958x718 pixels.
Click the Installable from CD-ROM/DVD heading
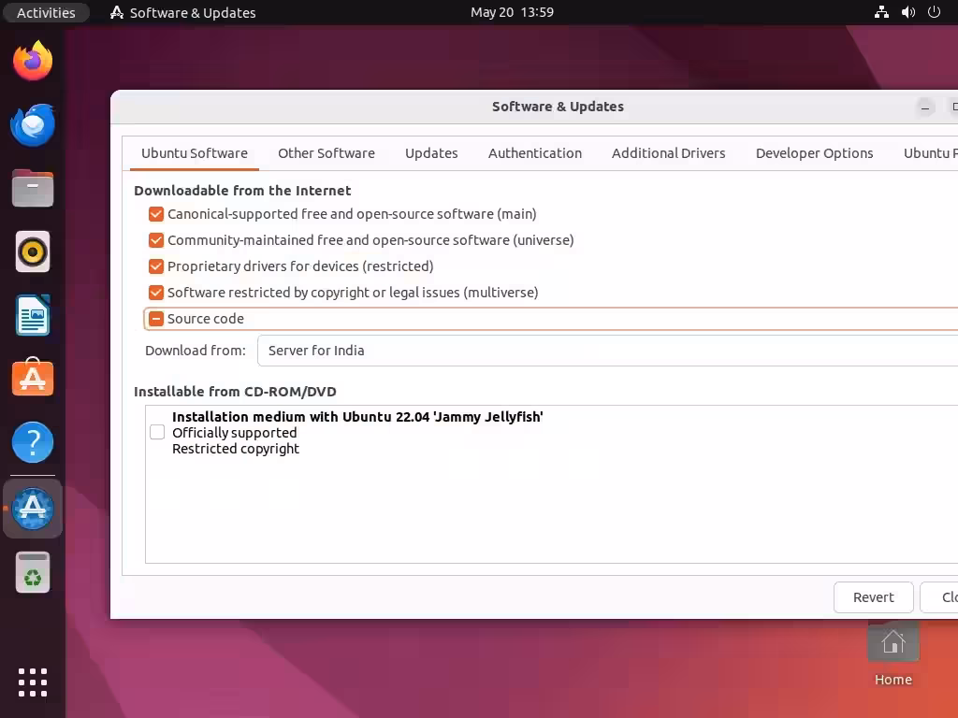235,392
